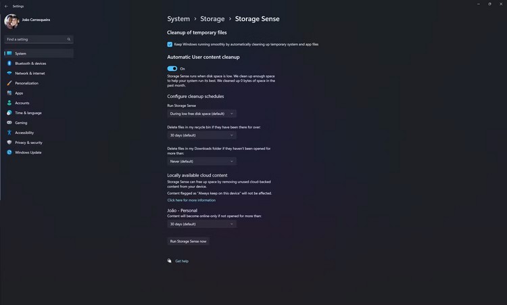507x305 pixels.
Task: Select the Network & internet wifi icon
Action: [9, 73]
